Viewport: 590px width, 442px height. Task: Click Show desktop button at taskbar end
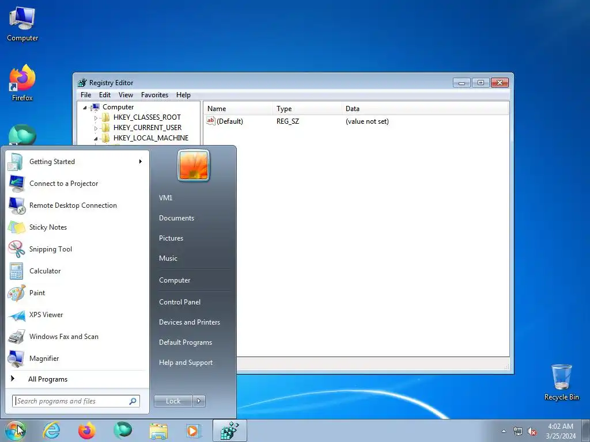586,430
